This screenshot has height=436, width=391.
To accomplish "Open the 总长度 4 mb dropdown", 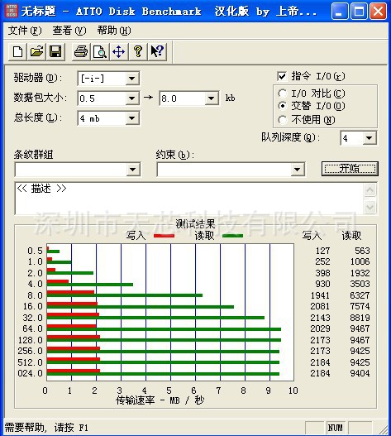I will pos(132,118).
